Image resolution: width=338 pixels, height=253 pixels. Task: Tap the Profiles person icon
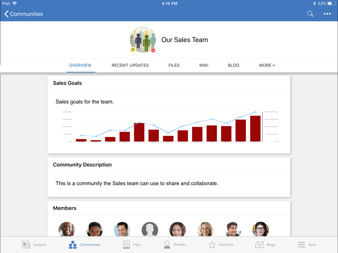pos(167,245)
